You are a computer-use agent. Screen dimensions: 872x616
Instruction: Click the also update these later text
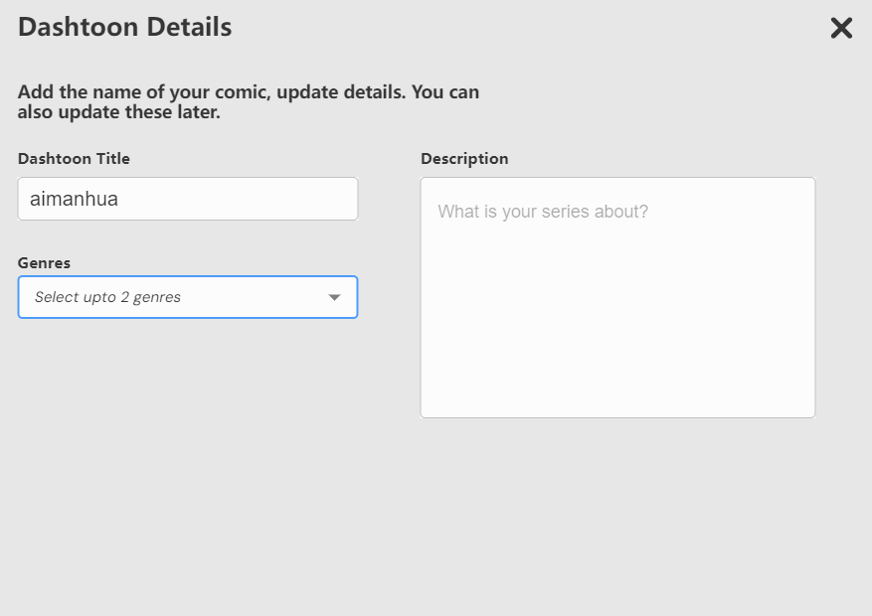[x=119, y=111]
